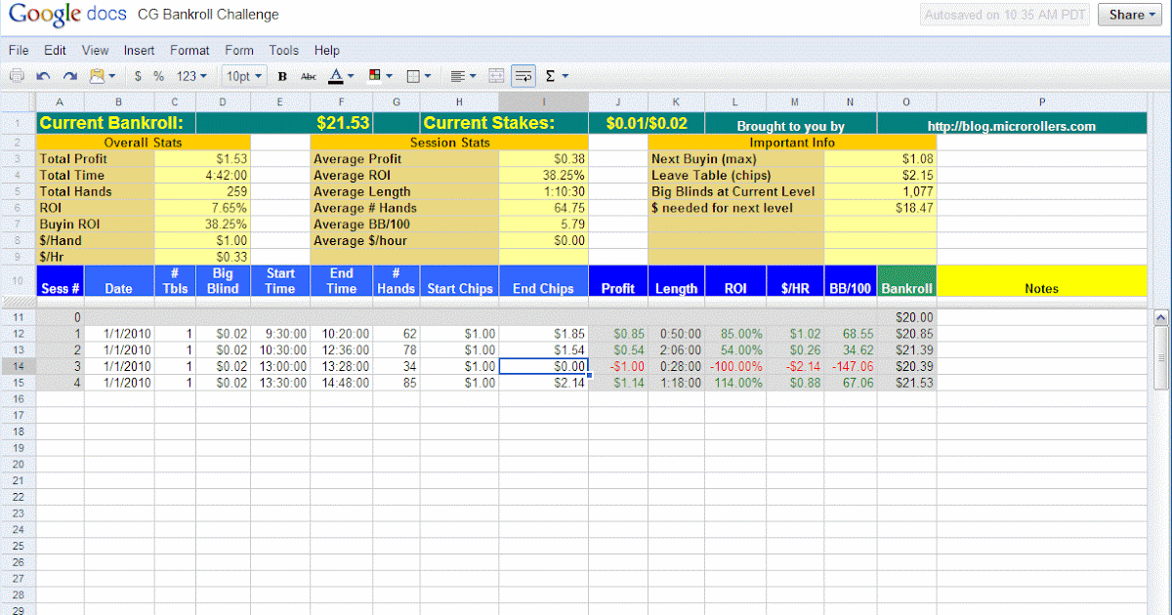Select row 14 header
Viewport: 1172px width, 615px height.
point(18,366)
